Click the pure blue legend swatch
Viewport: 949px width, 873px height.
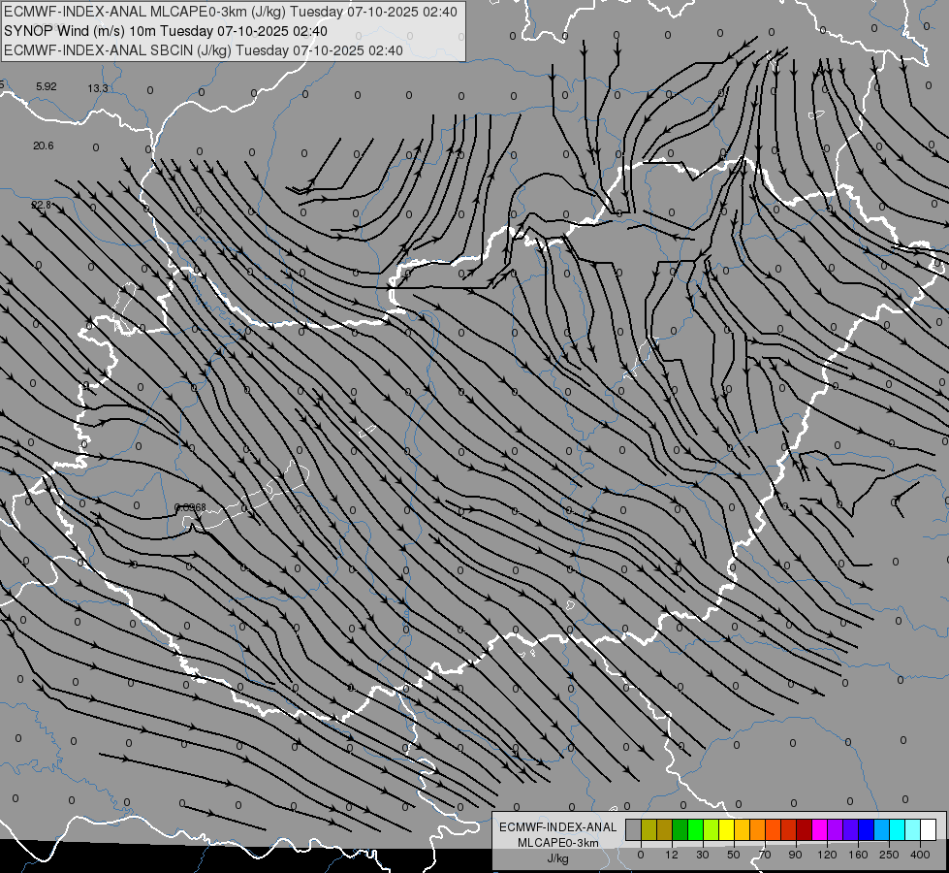(866, 829)
